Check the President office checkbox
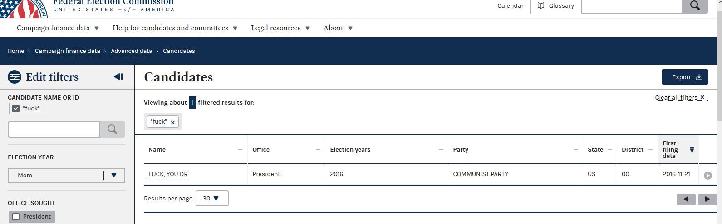722x224 pixels. point(16,217)
